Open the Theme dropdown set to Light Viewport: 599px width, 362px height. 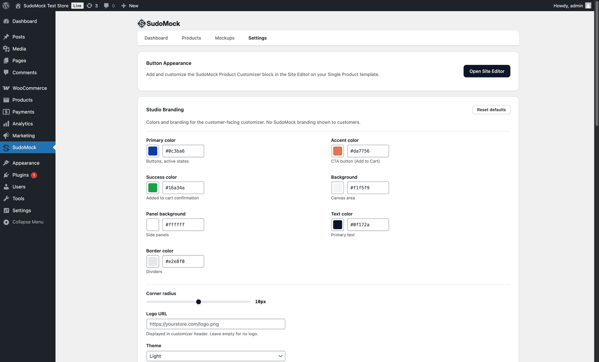coord(215,356)
